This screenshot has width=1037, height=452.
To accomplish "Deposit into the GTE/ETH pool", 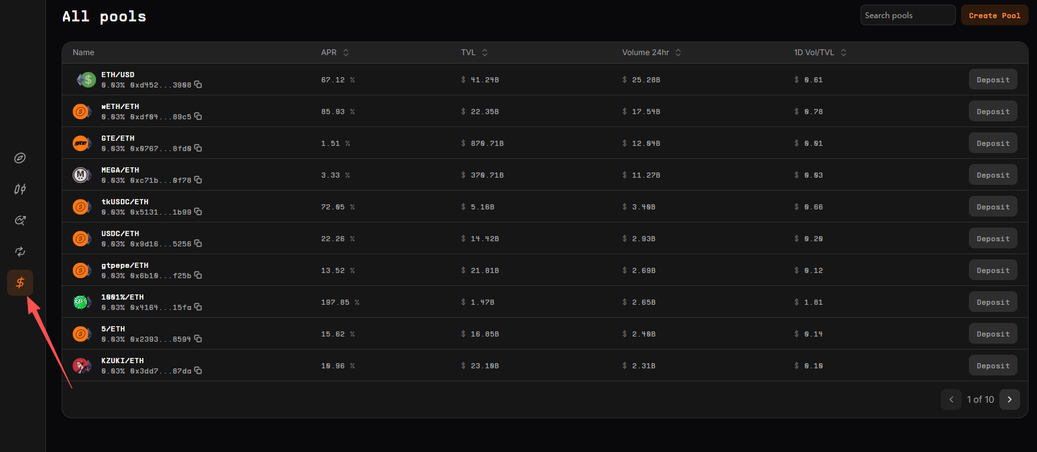I will click(993, 143).
